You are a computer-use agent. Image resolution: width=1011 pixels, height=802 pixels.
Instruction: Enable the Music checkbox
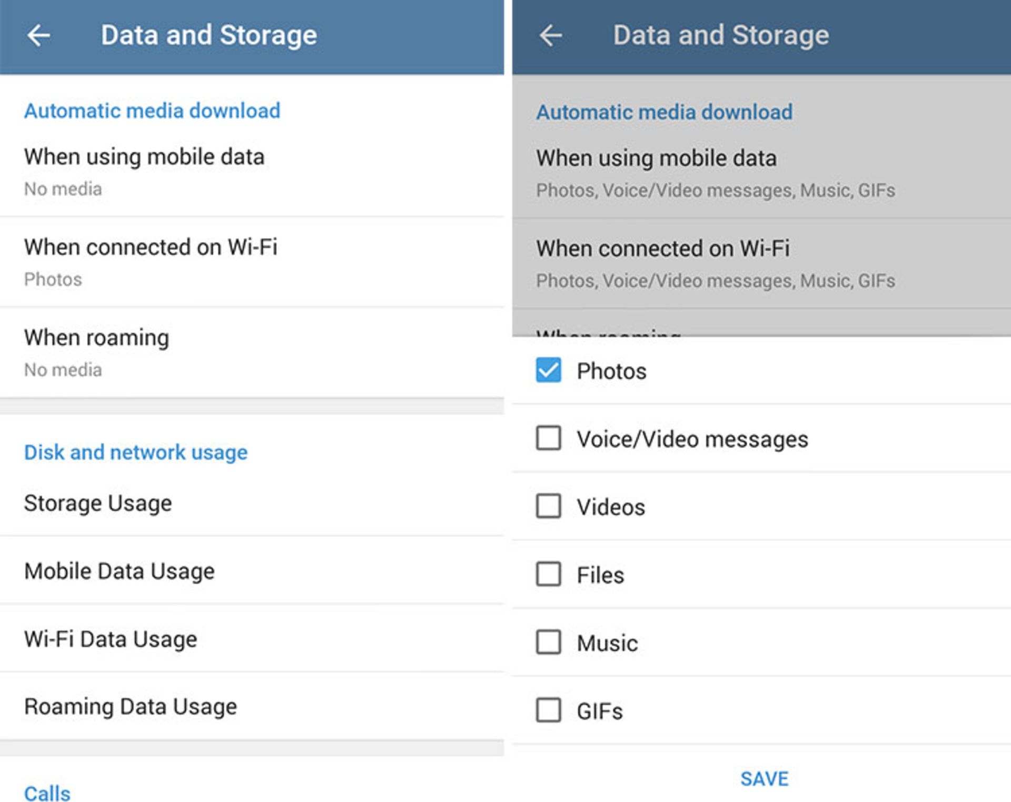[548, 642]
